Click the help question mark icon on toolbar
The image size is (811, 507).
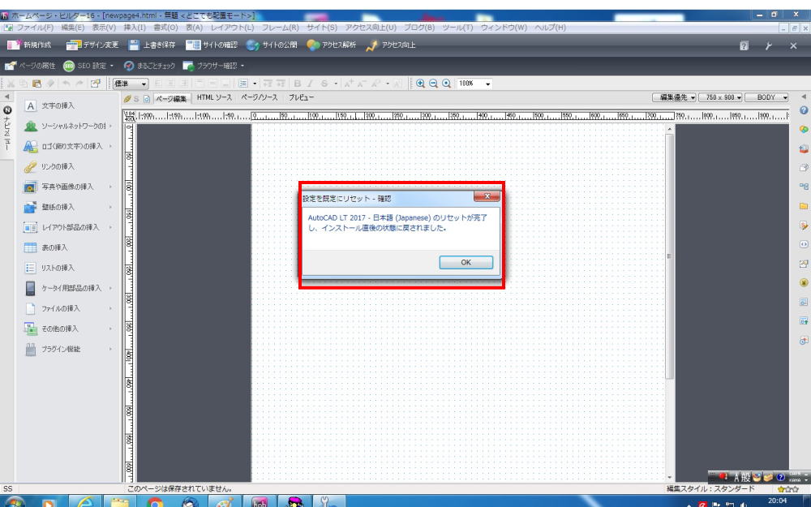click(x=744, y=45)
